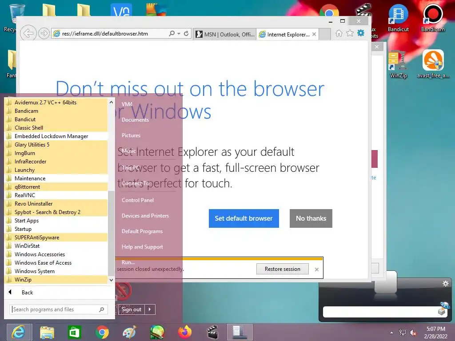Expand the SUPERAntiSpyware folder

[56, 237]
